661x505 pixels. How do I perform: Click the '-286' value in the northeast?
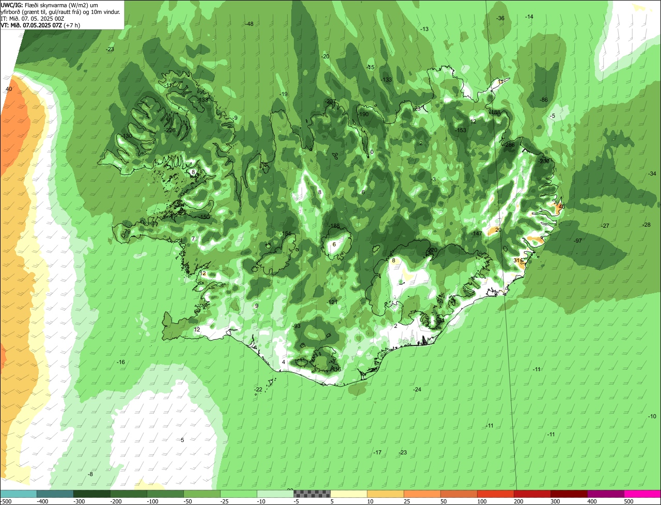click(x=510, y=145)
